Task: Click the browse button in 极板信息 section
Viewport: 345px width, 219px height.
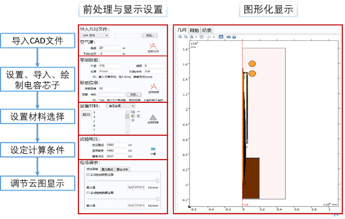Action: click(x=134, y=94)
